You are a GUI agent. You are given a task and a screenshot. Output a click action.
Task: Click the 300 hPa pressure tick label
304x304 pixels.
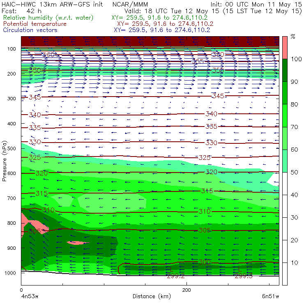point(12,99)
